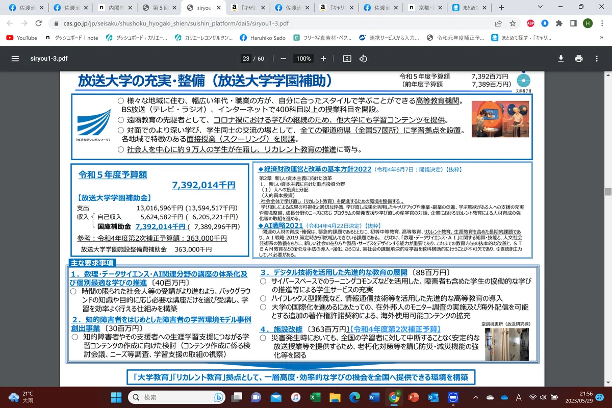612x408 pixels.
Task: Toggle the browser side panel
Action: (573, 23)
